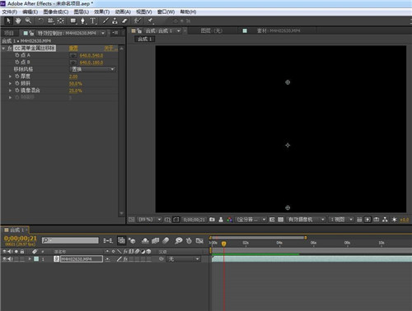Open the RGB channel display options

230,220
